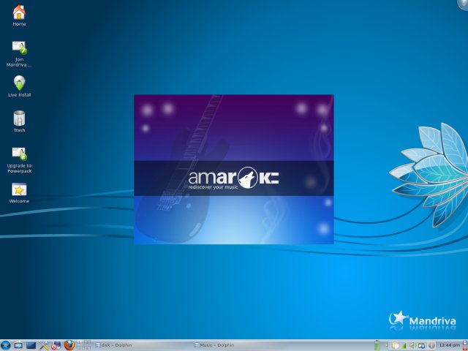Viewport: 468px width, 351px height.
Task: Open the clipboard tray icon
Action: click(x=395, y=345)
